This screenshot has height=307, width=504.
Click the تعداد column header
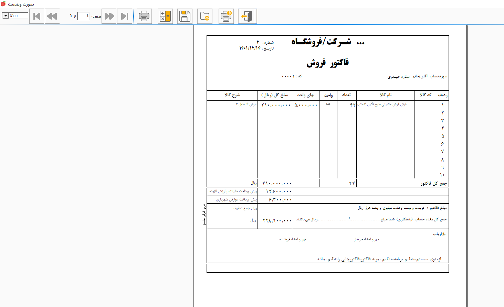(x=346, y=95)
